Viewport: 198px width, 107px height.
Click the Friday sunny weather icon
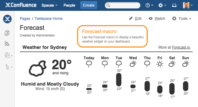(x=160, y=64)
